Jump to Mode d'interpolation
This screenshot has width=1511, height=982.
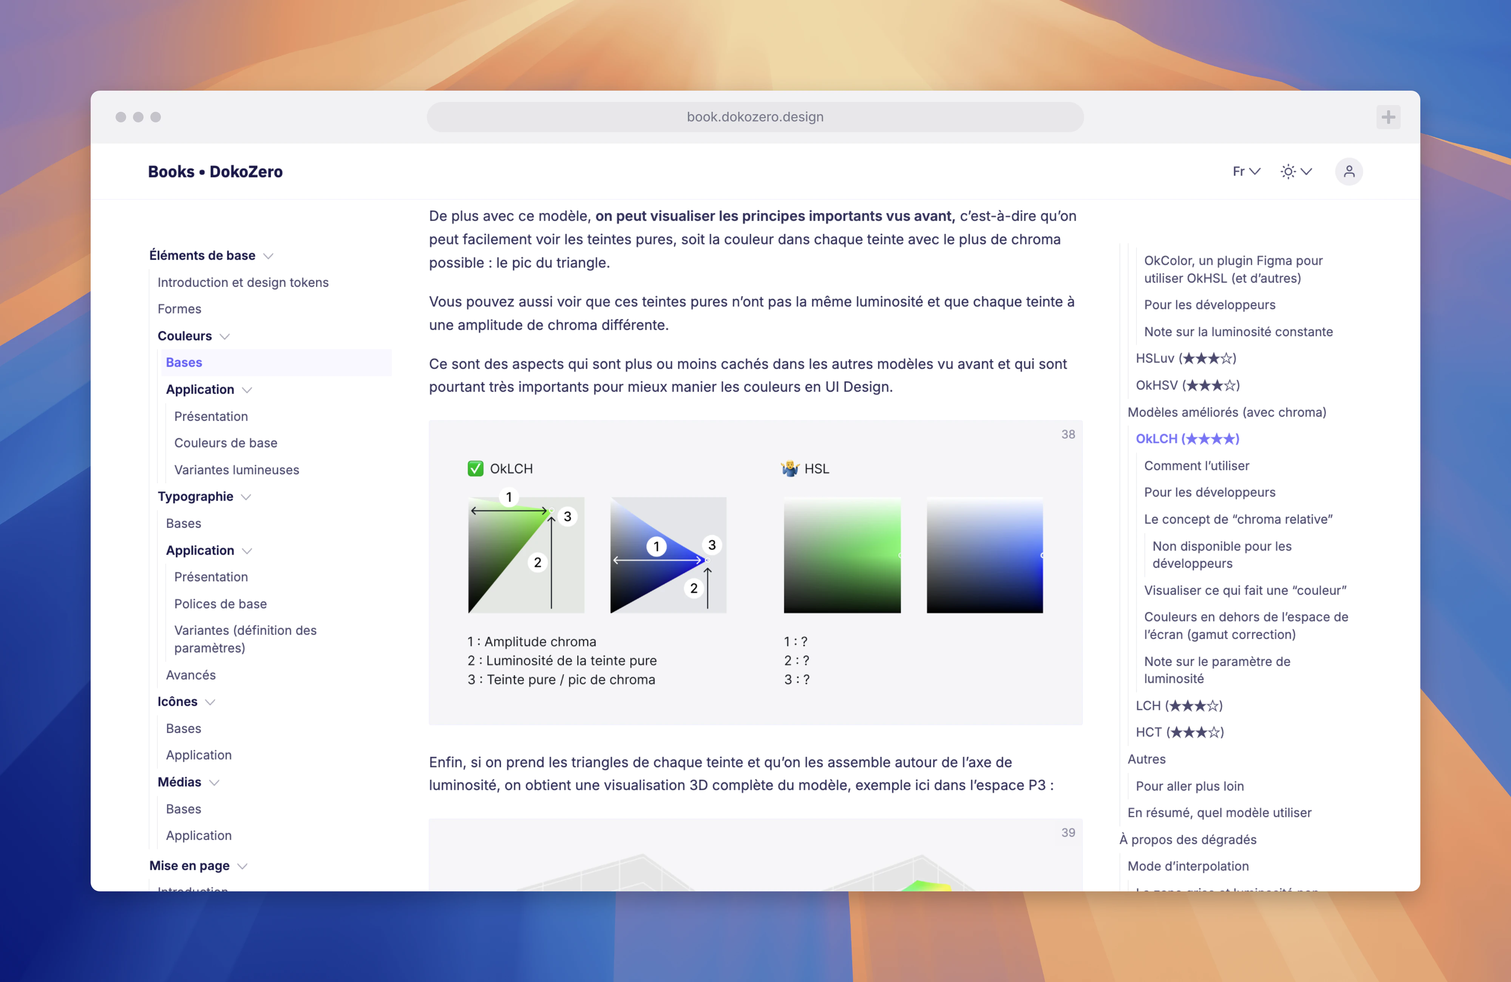pos(1188,866)
